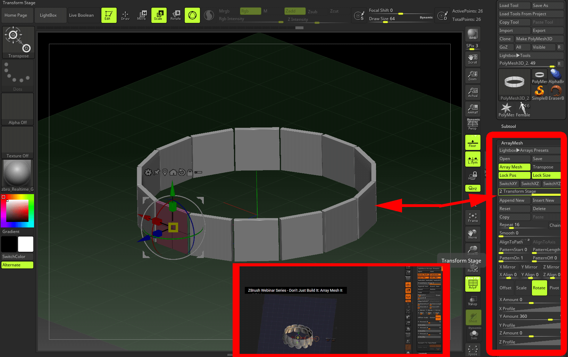
Task: Click the Actual size icon
Action: point(473,92)
